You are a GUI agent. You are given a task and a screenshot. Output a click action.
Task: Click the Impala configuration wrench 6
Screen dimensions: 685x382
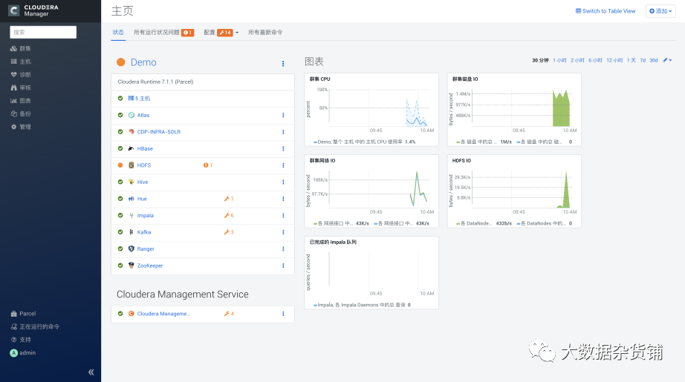coord(229,215)
